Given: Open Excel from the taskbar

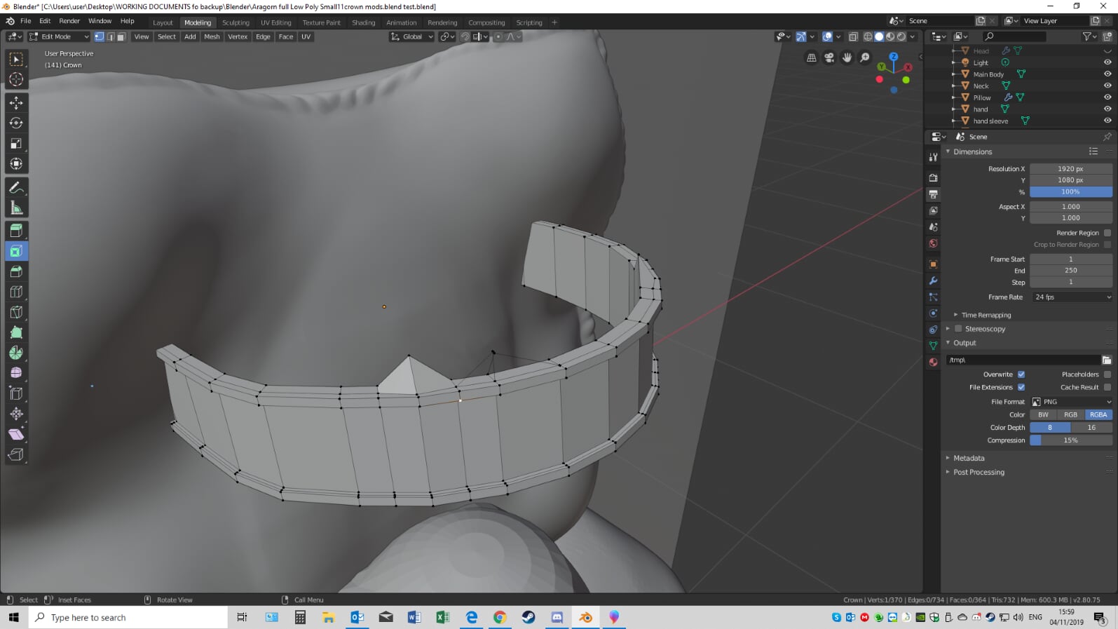Looking at the screenshot, I should click(443, 617).
